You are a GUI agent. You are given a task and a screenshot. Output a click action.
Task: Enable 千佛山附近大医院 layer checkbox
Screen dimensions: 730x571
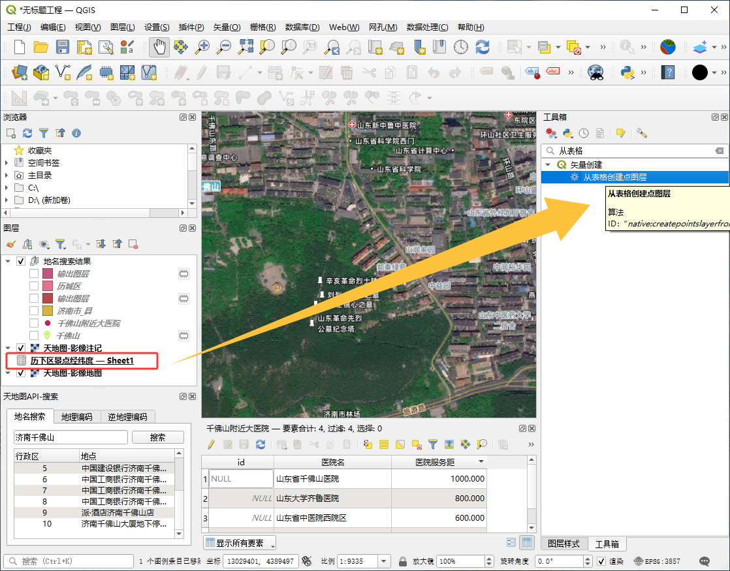[34, 323]
